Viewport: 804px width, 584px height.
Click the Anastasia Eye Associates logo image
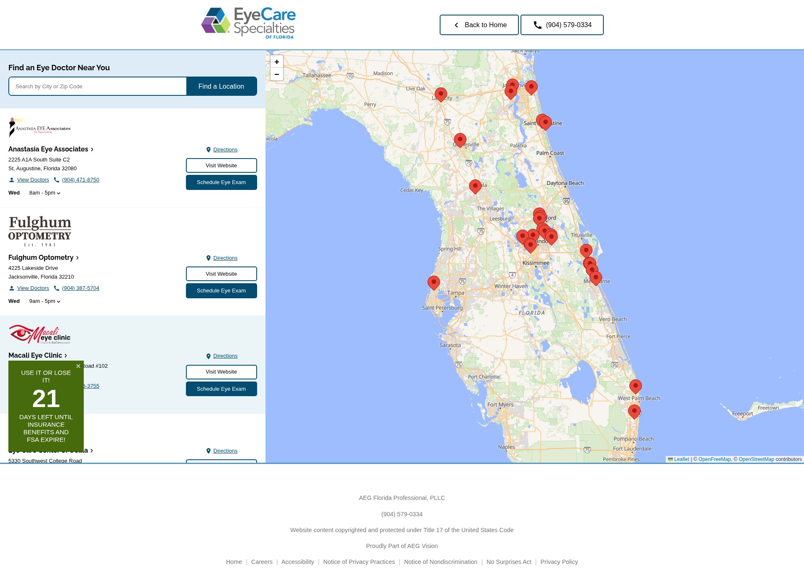40,128
